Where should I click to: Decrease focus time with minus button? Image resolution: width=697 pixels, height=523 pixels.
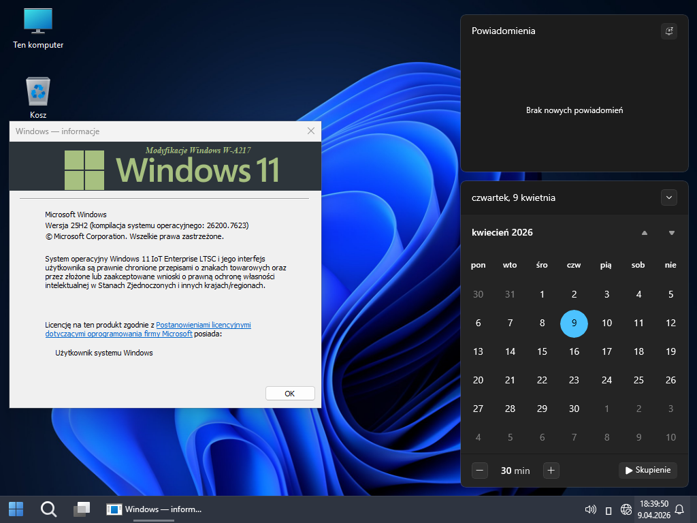click(x=480, y=470)
